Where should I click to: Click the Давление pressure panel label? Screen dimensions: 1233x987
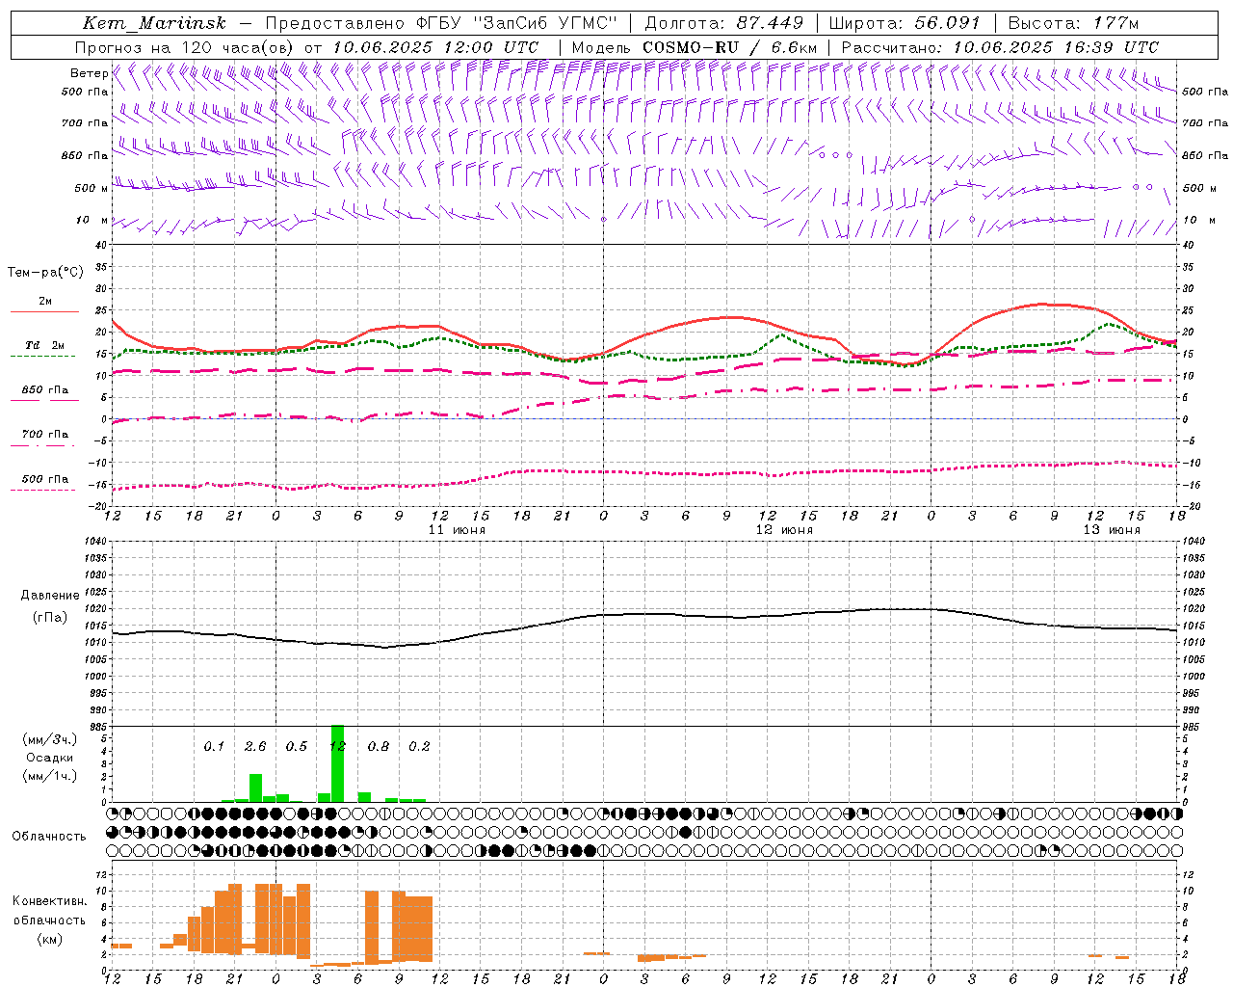50,596
